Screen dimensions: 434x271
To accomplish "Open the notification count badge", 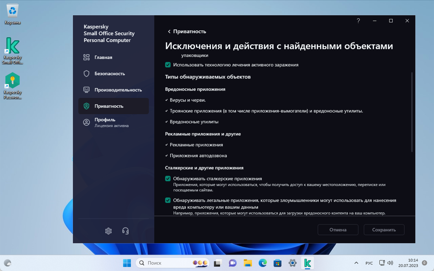I will click(x=424, y=263).
